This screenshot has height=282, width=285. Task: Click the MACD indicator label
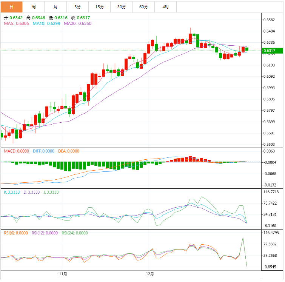(16, 151)
